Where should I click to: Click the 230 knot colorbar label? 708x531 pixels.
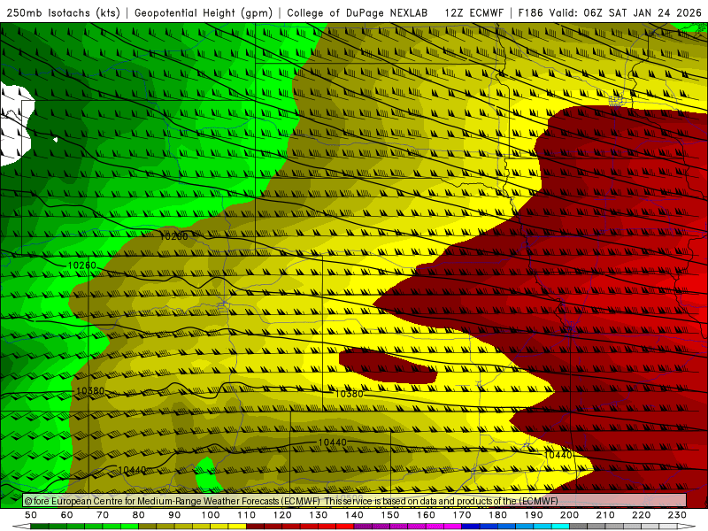coord(677,515)
